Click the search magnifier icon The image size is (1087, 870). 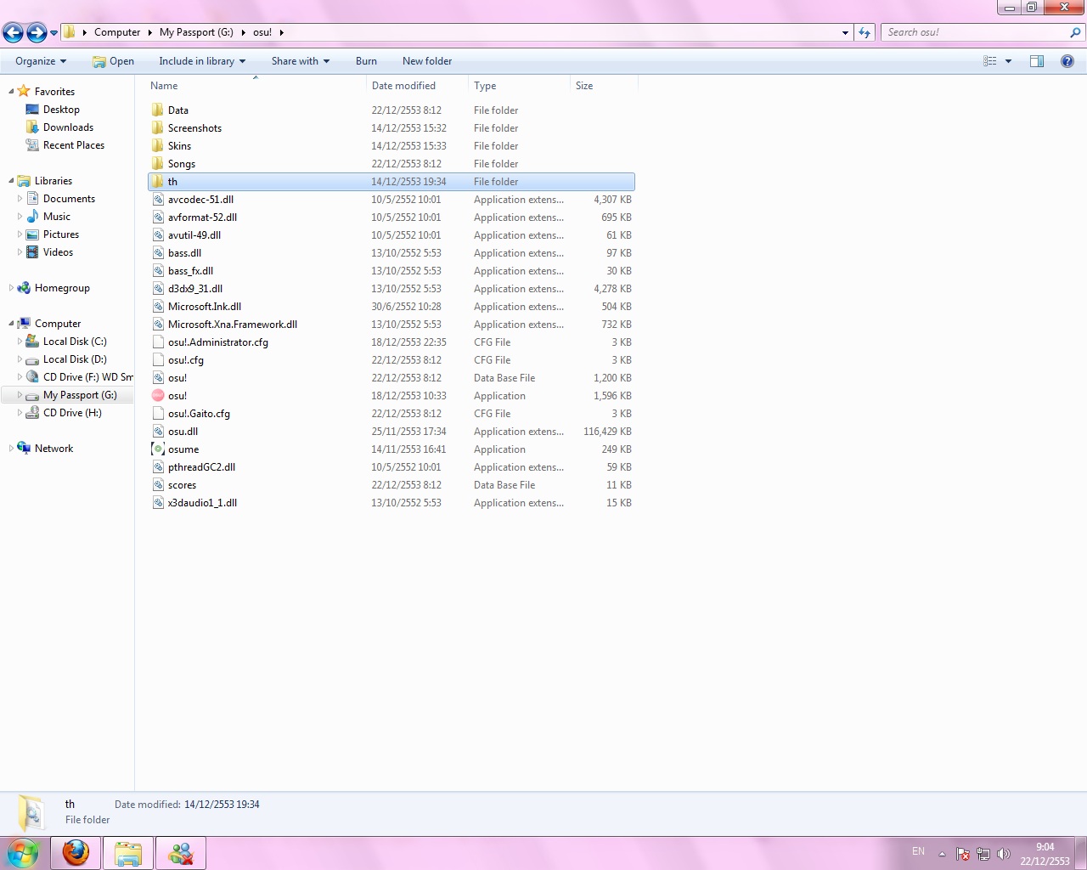pos(1075,32)
